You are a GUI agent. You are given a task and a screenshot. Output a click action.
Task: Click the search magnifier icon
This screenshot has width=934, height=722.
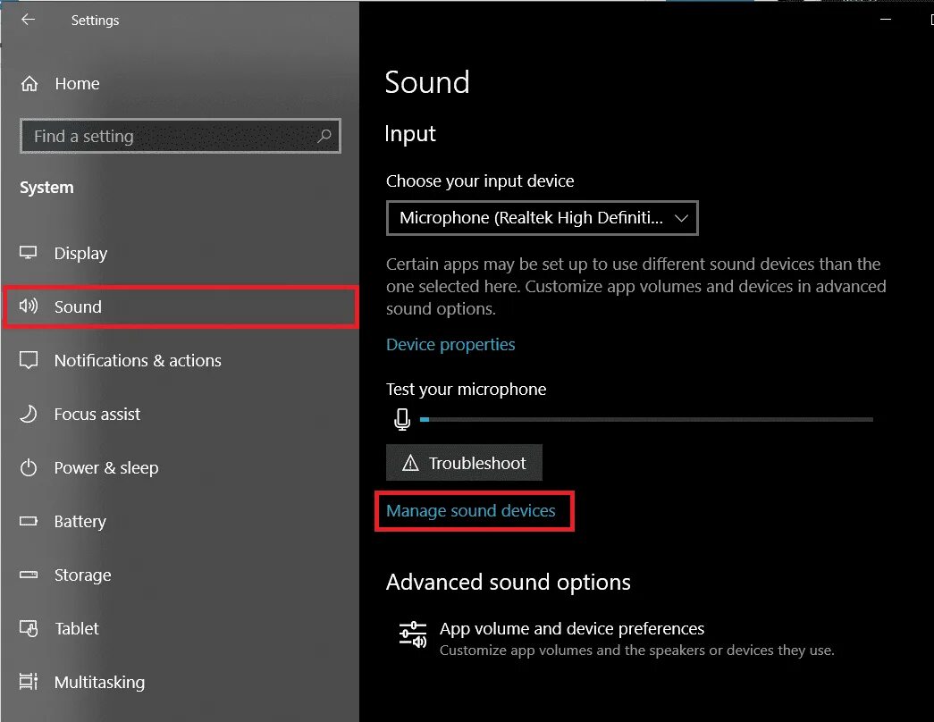point(324,136)
